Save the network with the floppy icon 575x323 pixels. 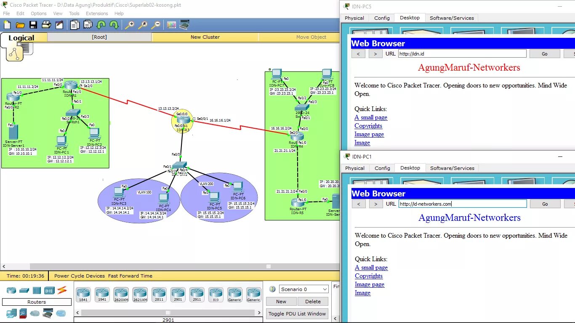click(33, 25)
